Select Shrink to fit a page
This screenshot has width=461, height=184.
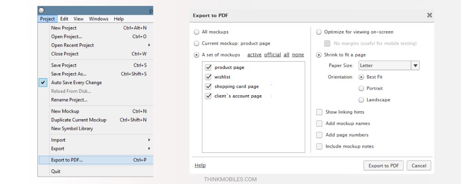pyautogui.click(x=319, y=55)
